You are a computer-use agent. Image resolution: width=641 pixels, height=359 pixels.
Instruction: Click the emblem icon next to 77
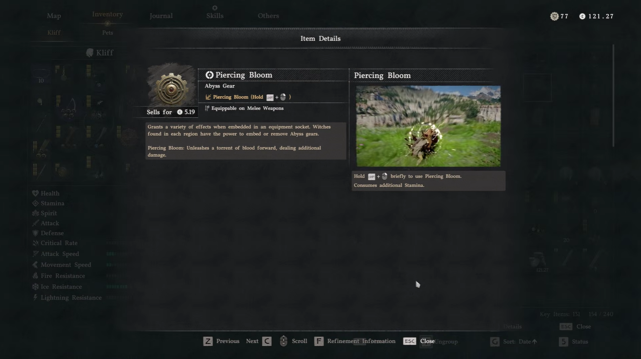click(x=554, y=16)
